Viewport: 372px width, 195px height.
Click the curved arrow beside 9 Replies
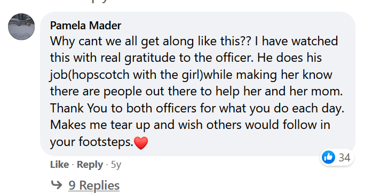(x=57, y=185)
